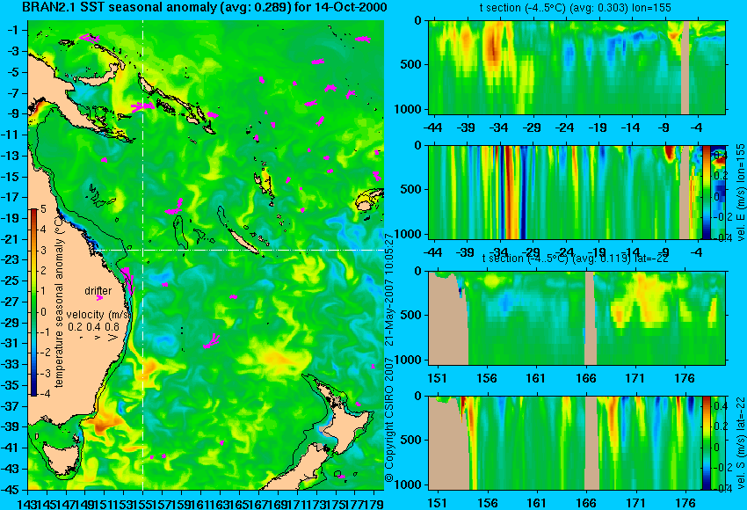The height and width of the screenshot is (510, 747).
Task: Click where the dashed white section lines cross
Action: click(x=143, y=250)
